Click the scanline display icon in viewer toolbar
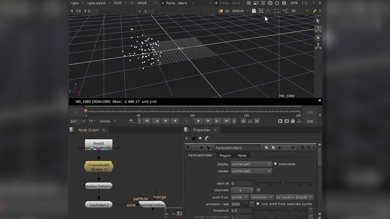390x219 pixels. [263, 3]
